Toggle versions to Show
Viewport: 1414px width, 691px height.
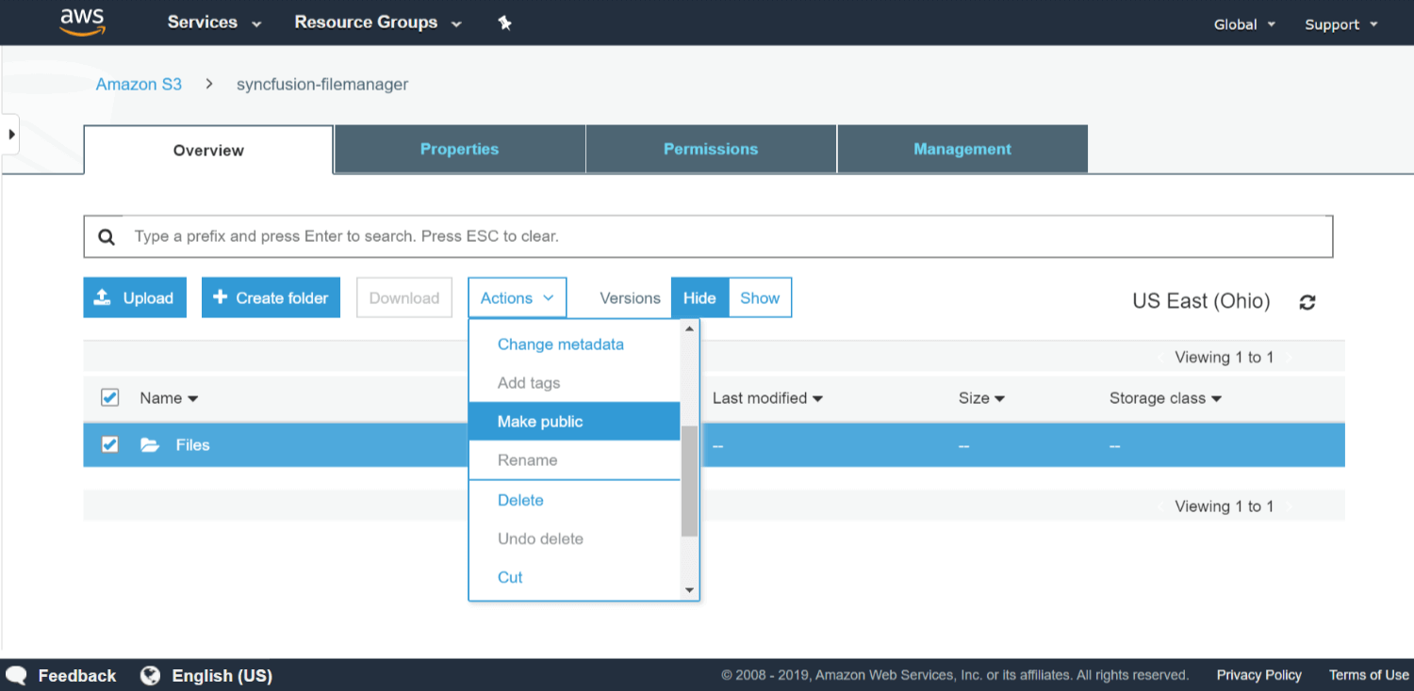759,297
